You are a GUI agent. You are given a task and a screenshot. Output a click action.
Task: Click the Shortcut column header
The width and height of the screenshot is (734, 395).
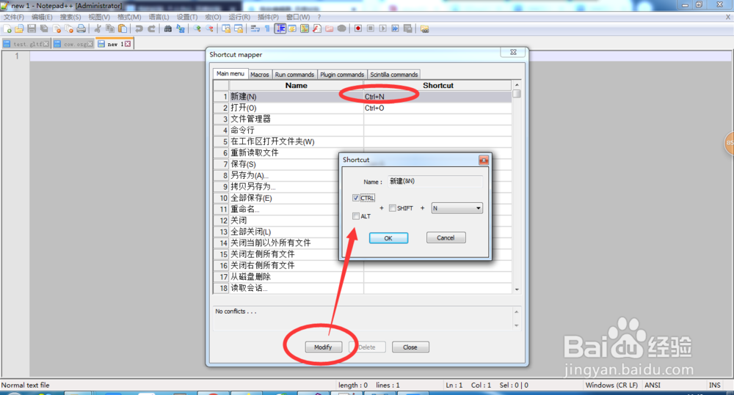[x=437, y=86]
